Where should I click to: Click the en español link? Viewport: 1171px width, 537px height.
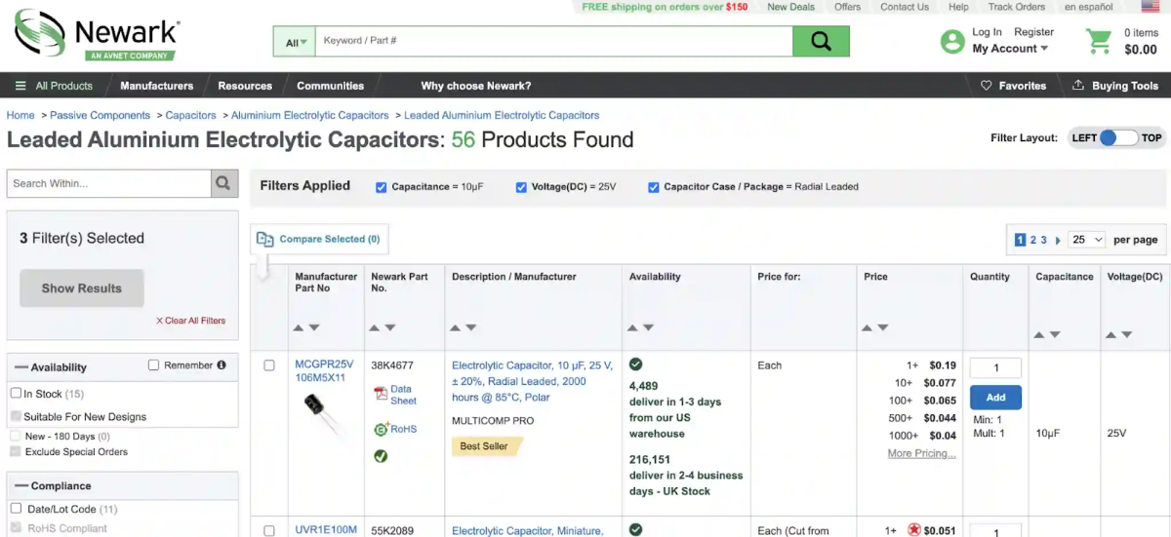[1088, 7]
